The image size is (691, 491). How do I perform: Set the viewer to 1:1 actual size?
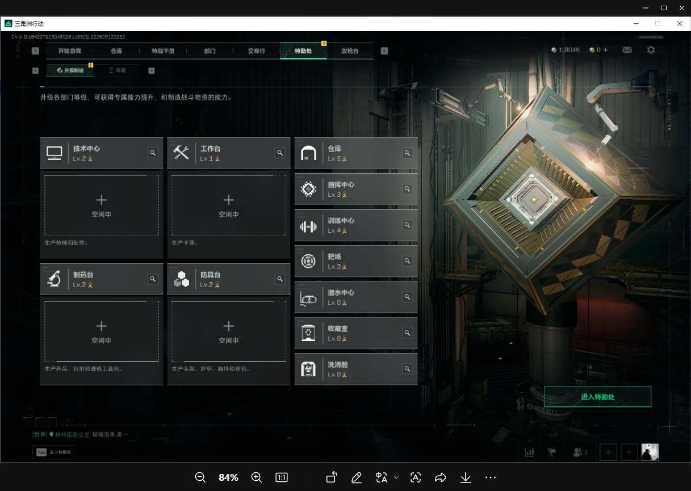282,477
